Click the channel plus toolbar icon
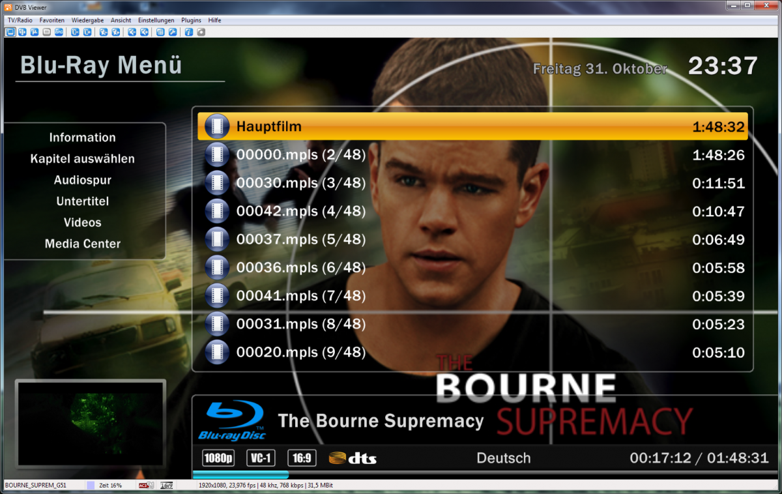 coord(87,32)
